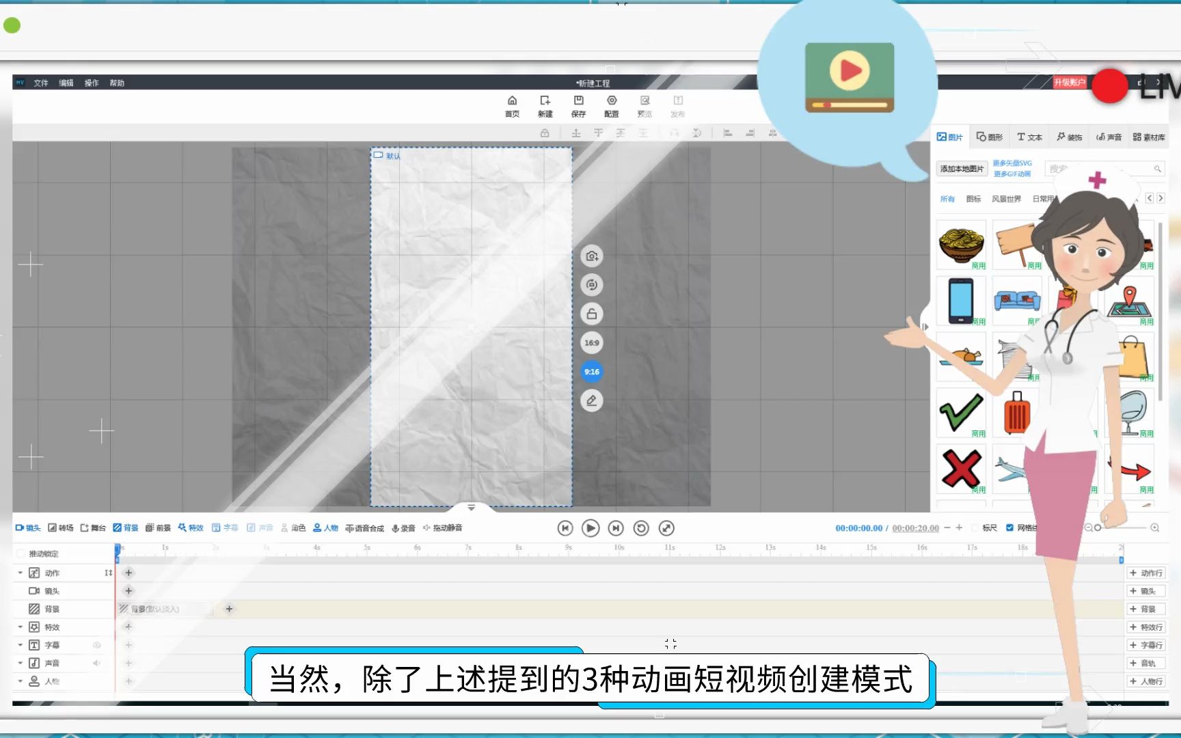Switch to 图形 shapes tab
This screenshot has width=1181, height=738.
point(990,137)
